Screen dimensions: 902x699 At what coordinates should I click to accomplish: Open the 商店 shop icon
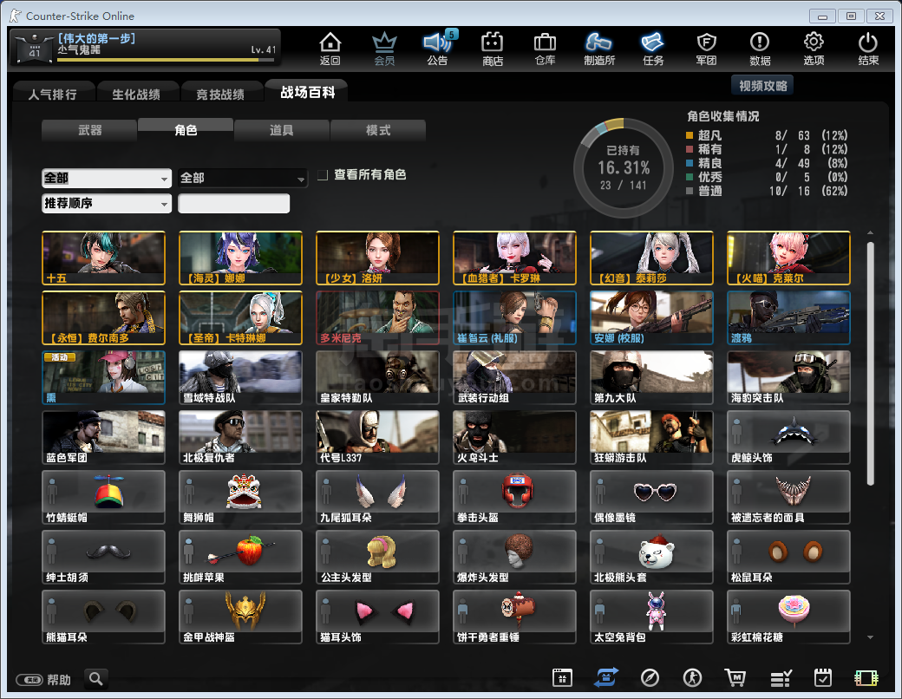pos(493,49)
